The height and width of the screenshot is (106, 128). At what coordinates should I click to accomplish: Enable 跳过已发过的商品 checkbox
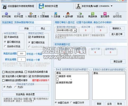pyautogui.click(x=3, y=72)
